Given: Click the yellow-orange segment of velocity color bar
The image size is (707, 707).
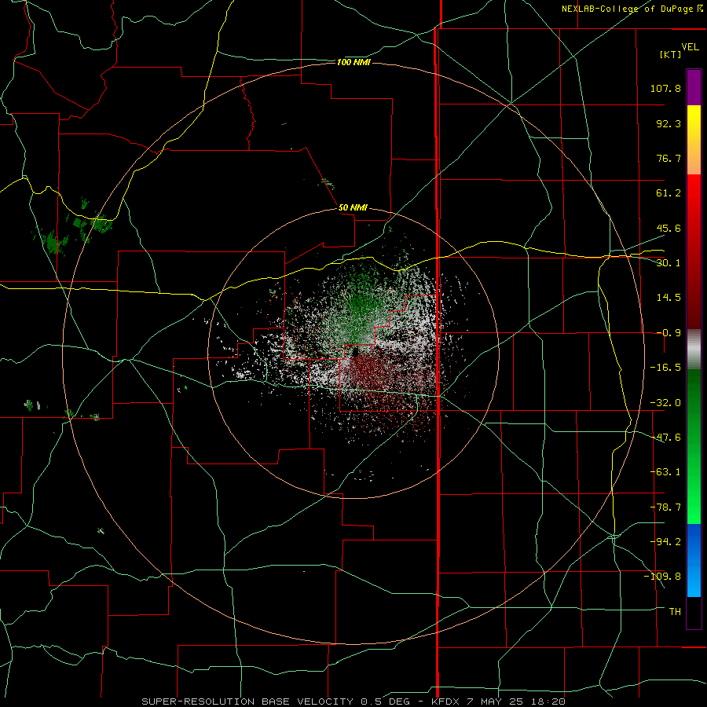Looking at the screenshot, I should pyautogui.click(x=694, y=140).
